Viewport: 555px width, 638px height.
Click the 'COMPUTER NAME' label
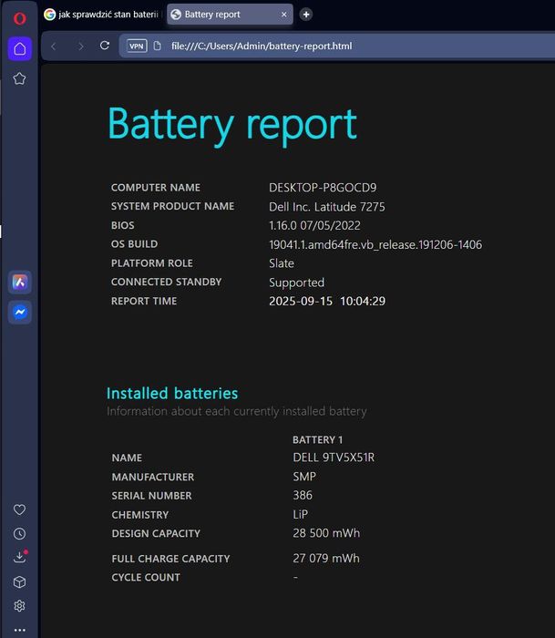(x=156, y=188)
